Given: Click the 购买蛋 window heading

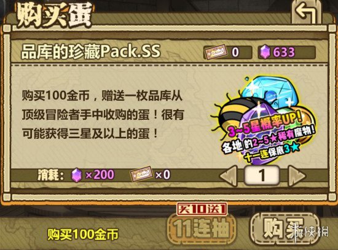Looking at the screenshot, I should [x=54, y=15].
